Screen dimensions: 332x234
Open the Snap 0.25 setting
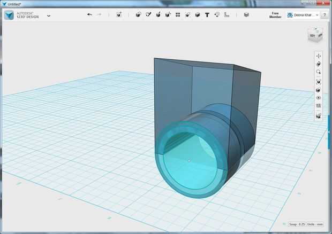pos(297,224)
